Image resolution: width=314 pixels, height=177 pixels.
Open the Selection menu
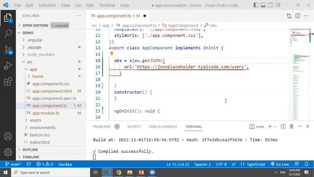coord(47,5)
